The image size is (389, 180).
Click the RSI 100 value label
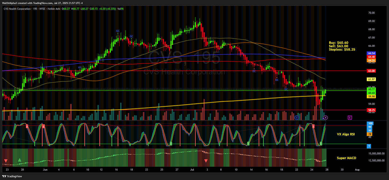(x=370, y=124)
